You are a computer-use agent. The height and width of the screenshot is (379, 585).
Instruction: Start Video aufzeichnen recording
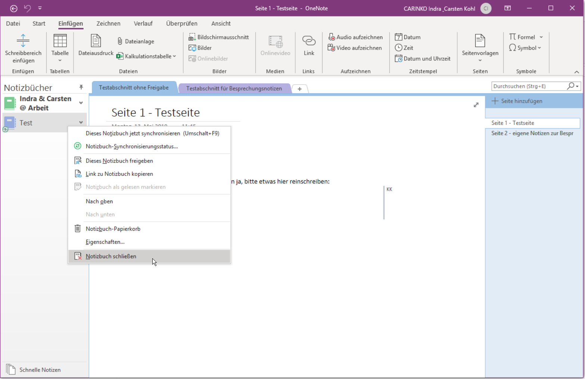355,48
